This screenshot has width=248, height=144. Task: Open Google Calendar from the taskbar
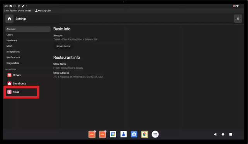pos(113,134)
